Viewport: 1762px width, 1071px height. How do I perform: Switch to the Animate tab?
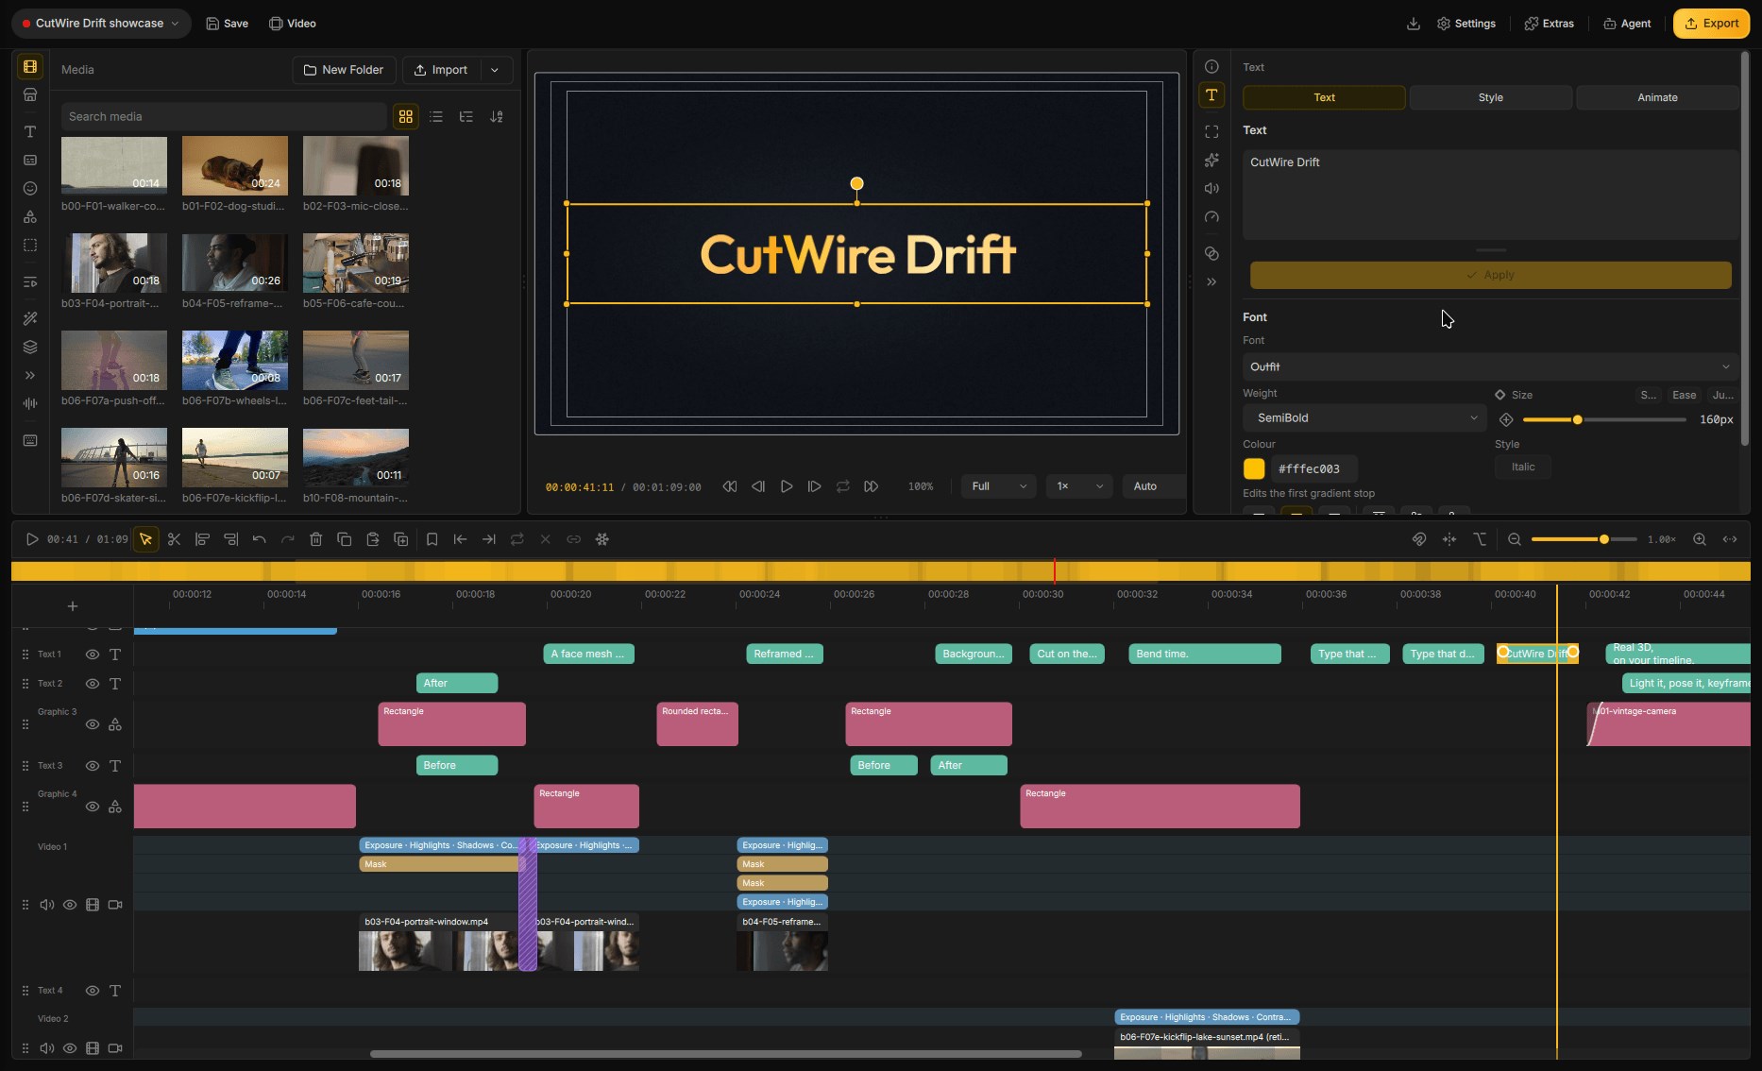point(1657,97)
